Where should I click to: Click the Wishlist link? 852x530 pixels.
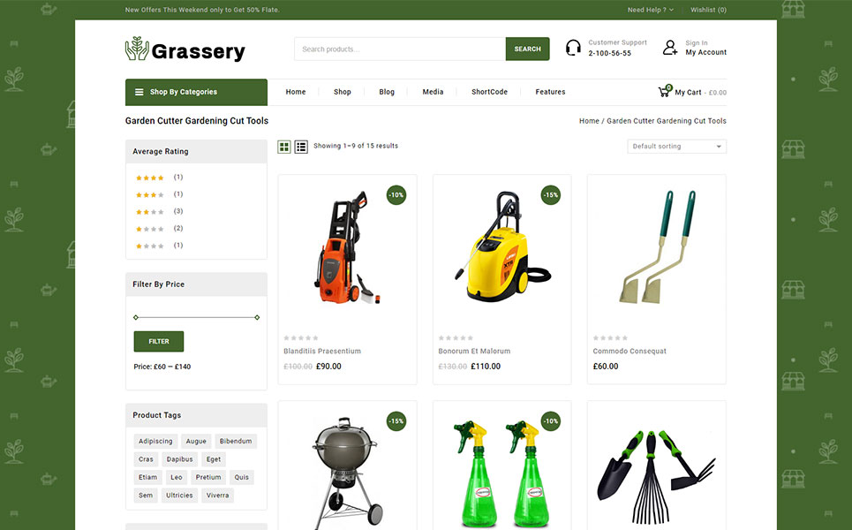click(708, 10)
